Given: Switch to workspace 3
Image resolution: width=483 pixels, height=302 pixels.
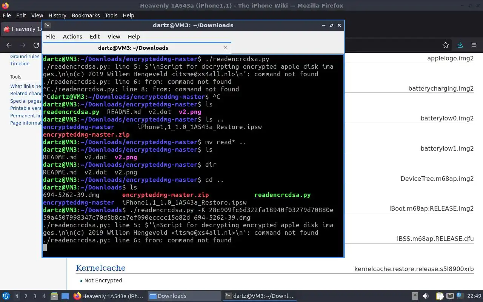Looking at the screenshot, I should pos(35,296).
